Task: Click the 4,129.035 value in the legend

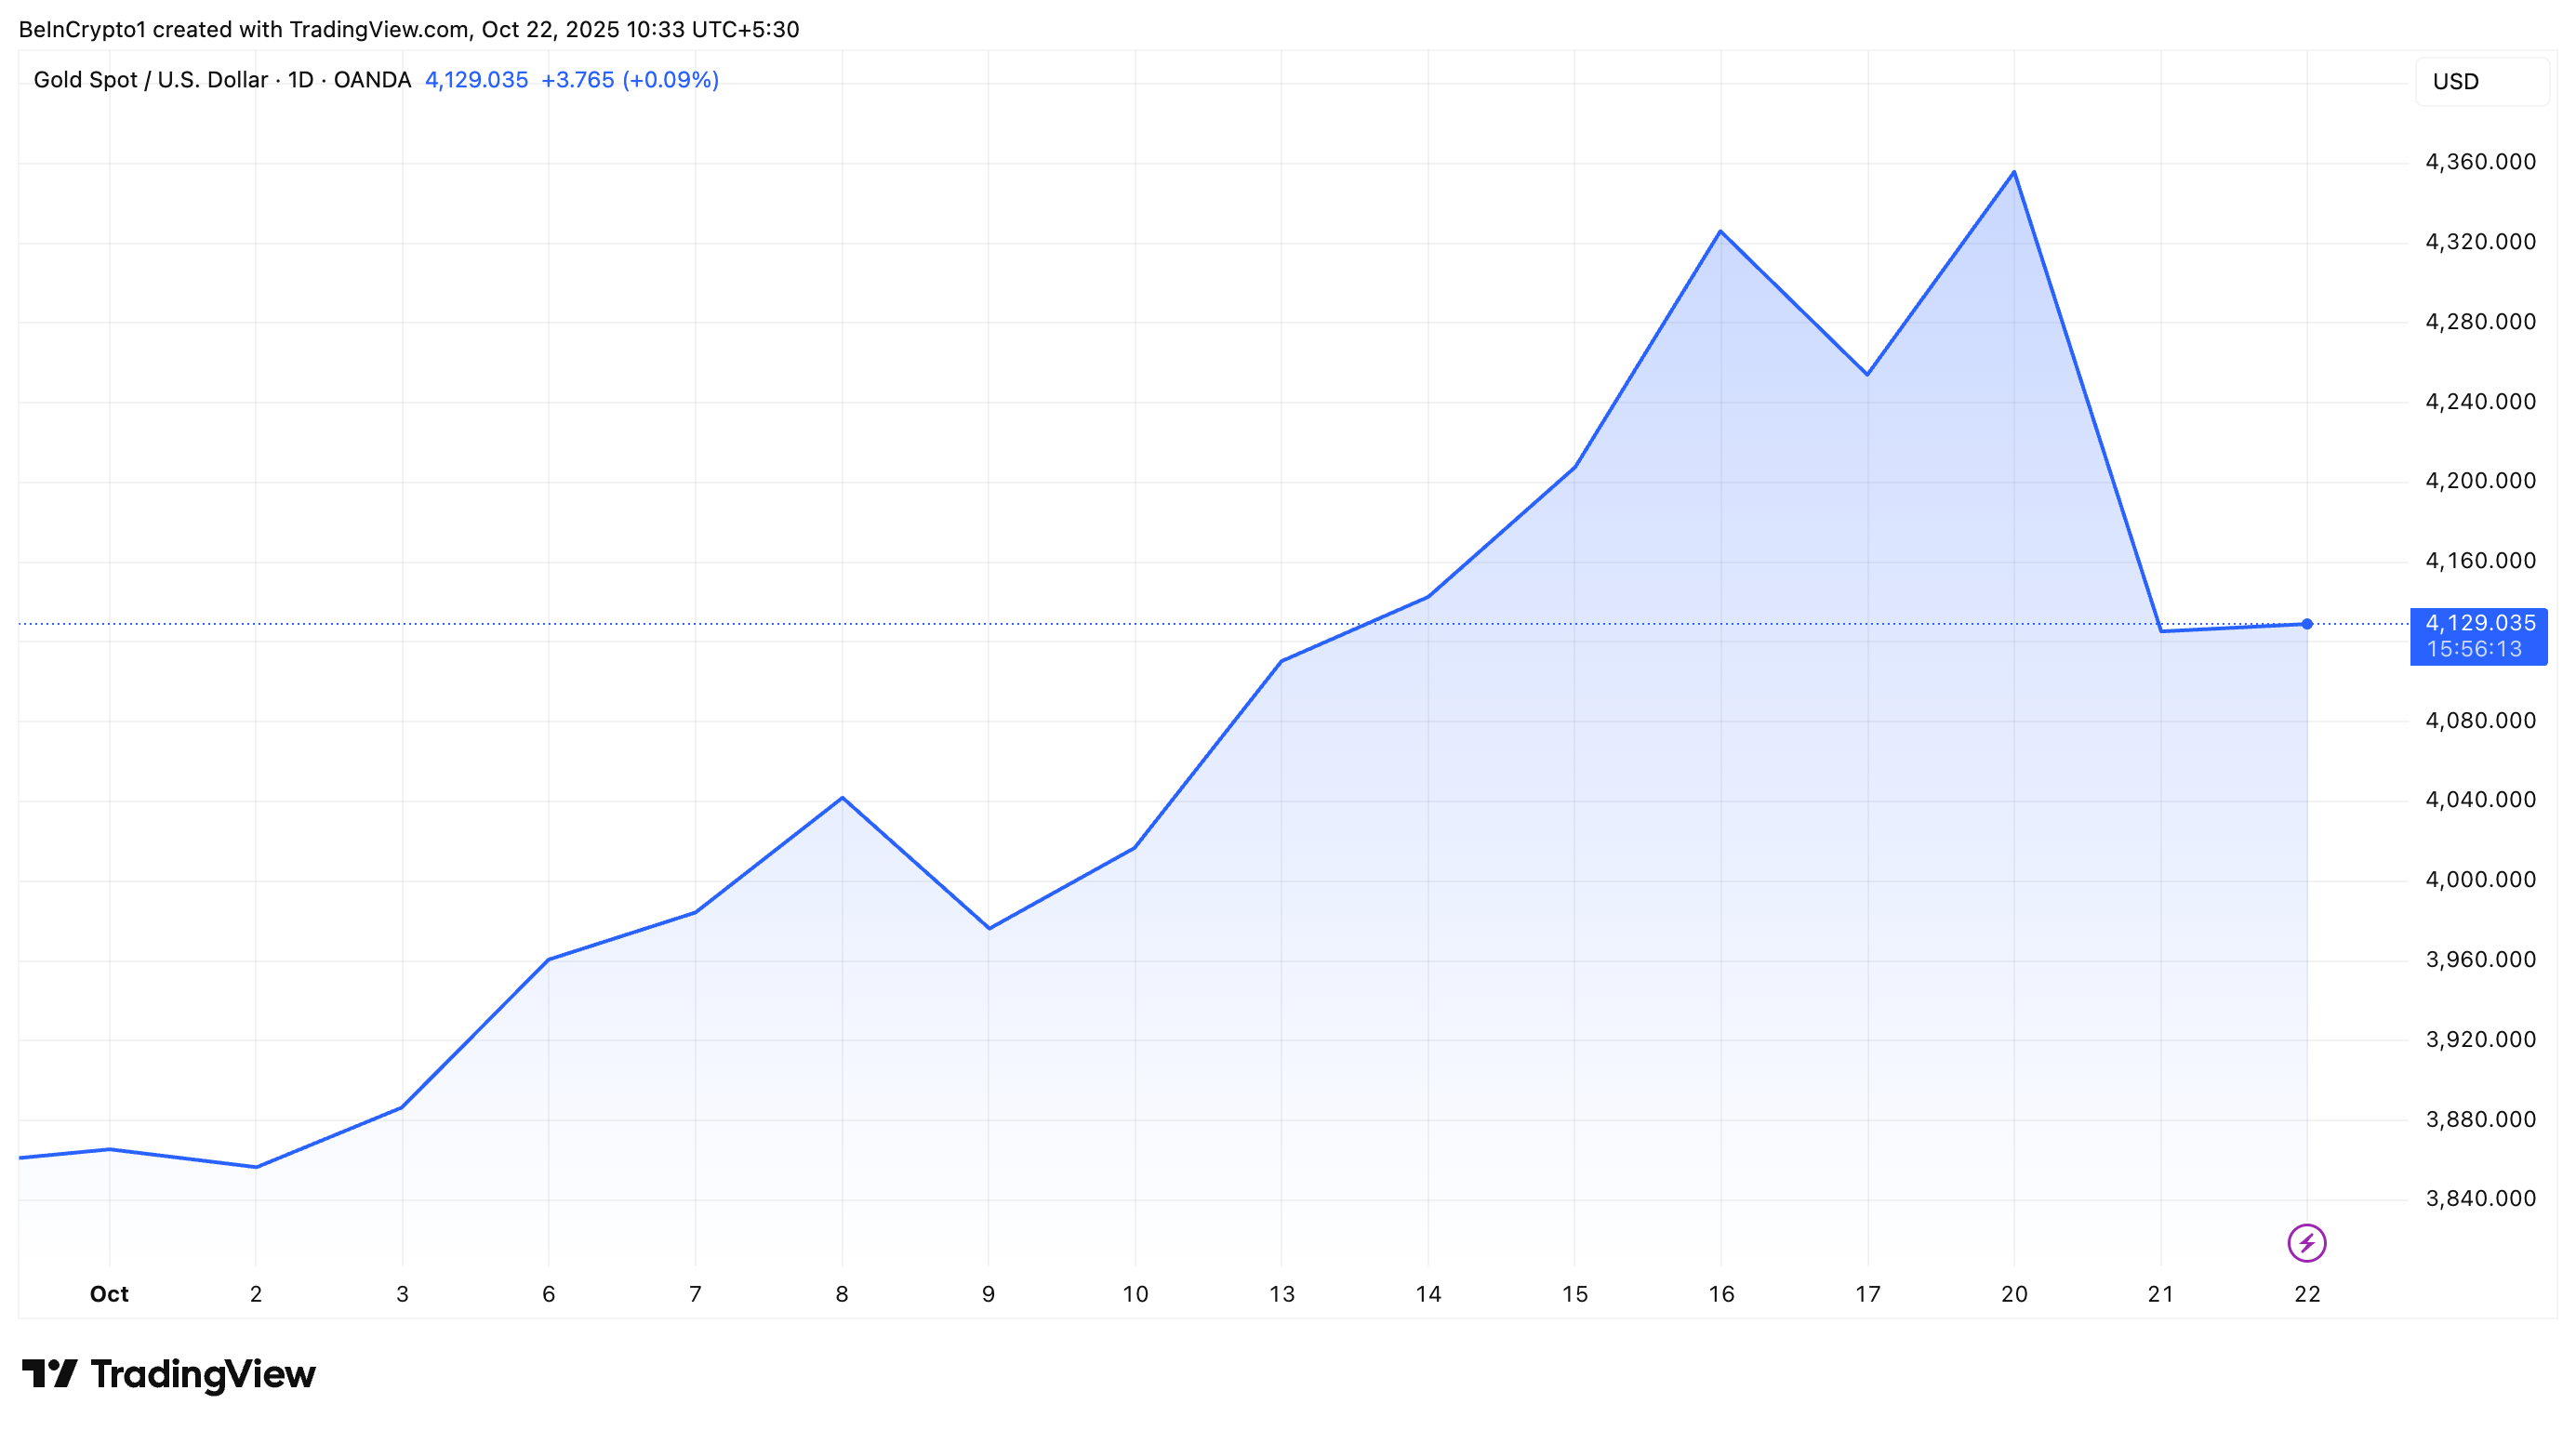Action: [476, 80]
